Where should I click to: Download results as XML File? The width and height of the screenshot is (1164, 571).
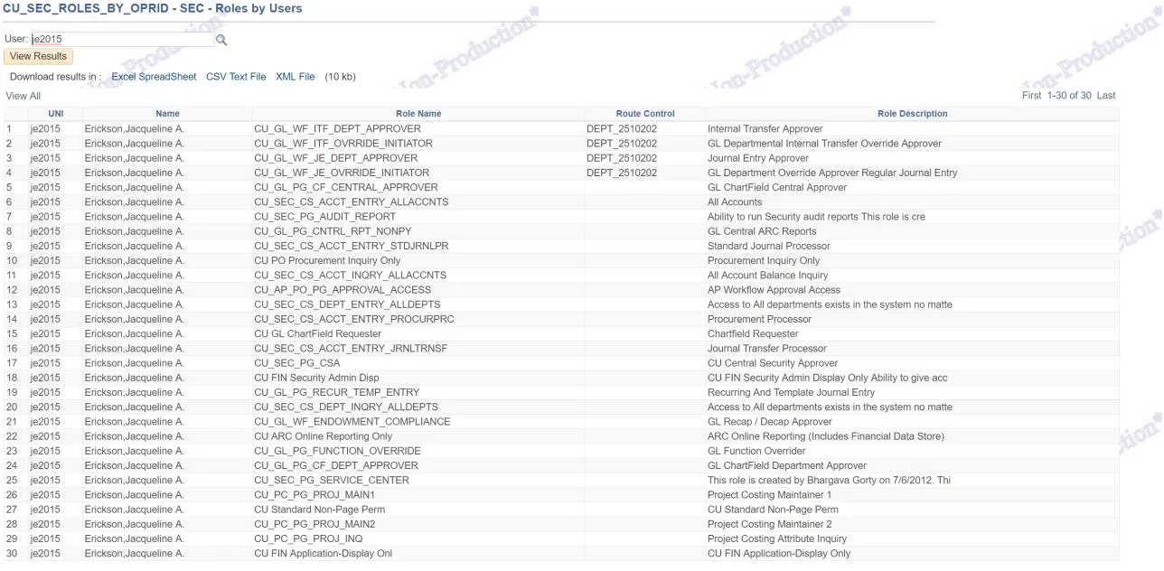[x=296, y=77]
